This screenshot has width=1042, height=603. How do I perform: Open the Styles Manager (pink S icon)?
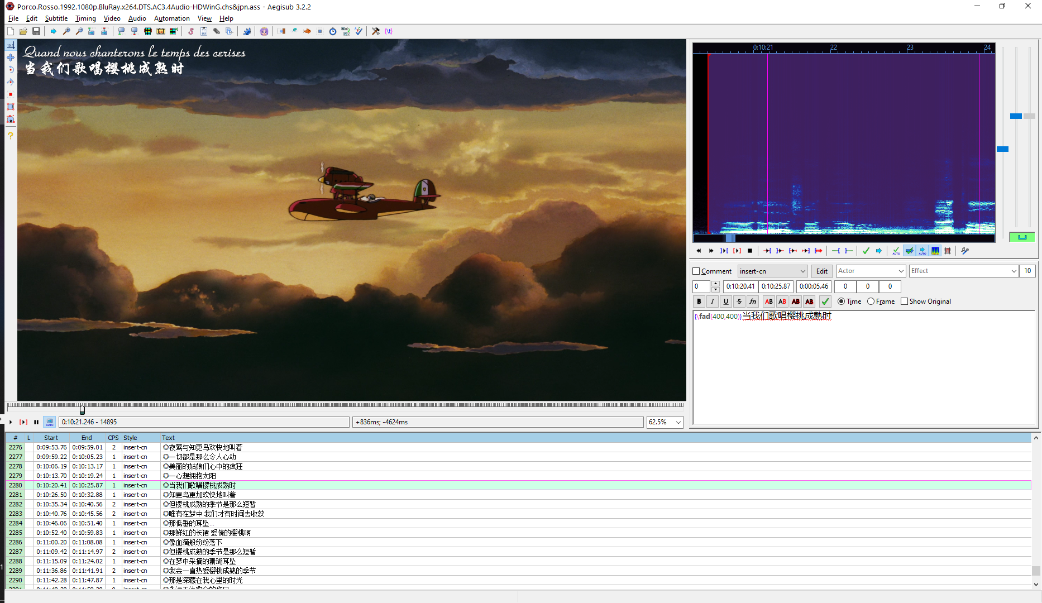pos(191,31)
